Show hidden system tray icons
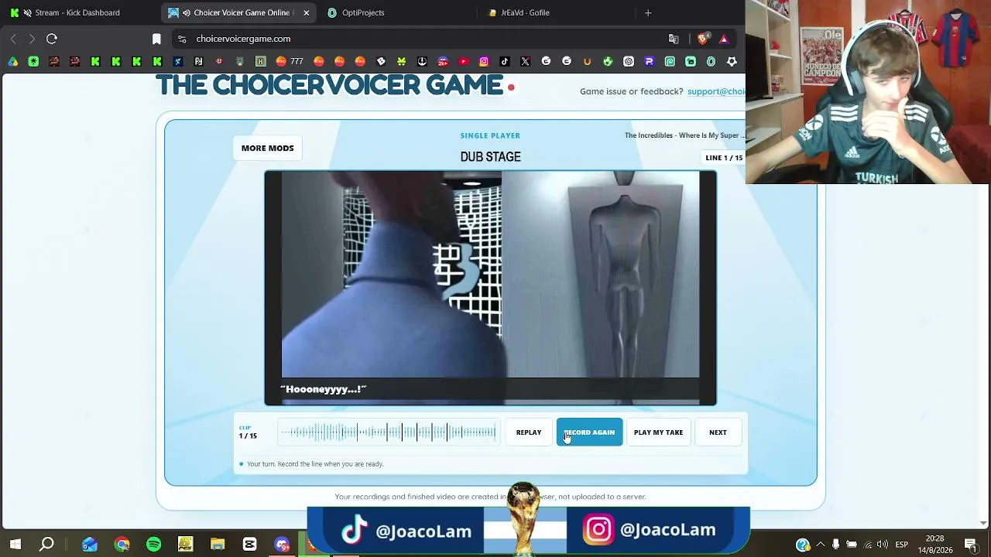The height and width of the screenshot is (557, 991). [x=821, y=545]
